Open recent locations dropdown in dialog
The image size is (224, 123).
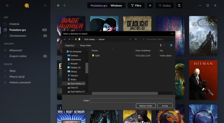coord(73,39)
